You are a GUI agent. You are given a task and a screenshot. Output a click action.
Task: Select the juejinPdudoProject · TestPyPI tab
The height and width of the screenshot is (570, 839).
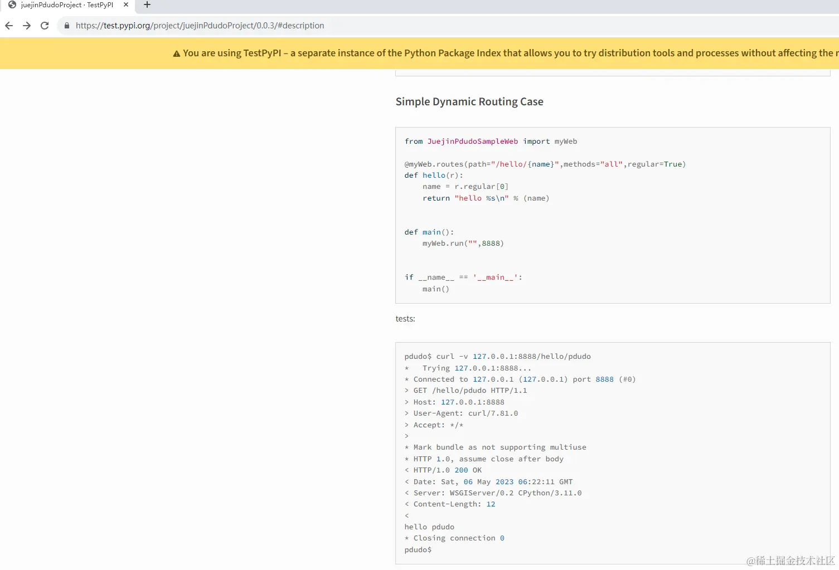[67, 5]
